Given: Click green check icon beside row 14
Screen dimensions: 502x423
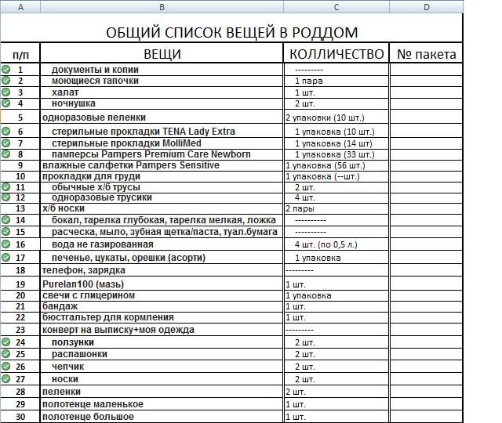Looking at the screenshot, I should [5, 219].
